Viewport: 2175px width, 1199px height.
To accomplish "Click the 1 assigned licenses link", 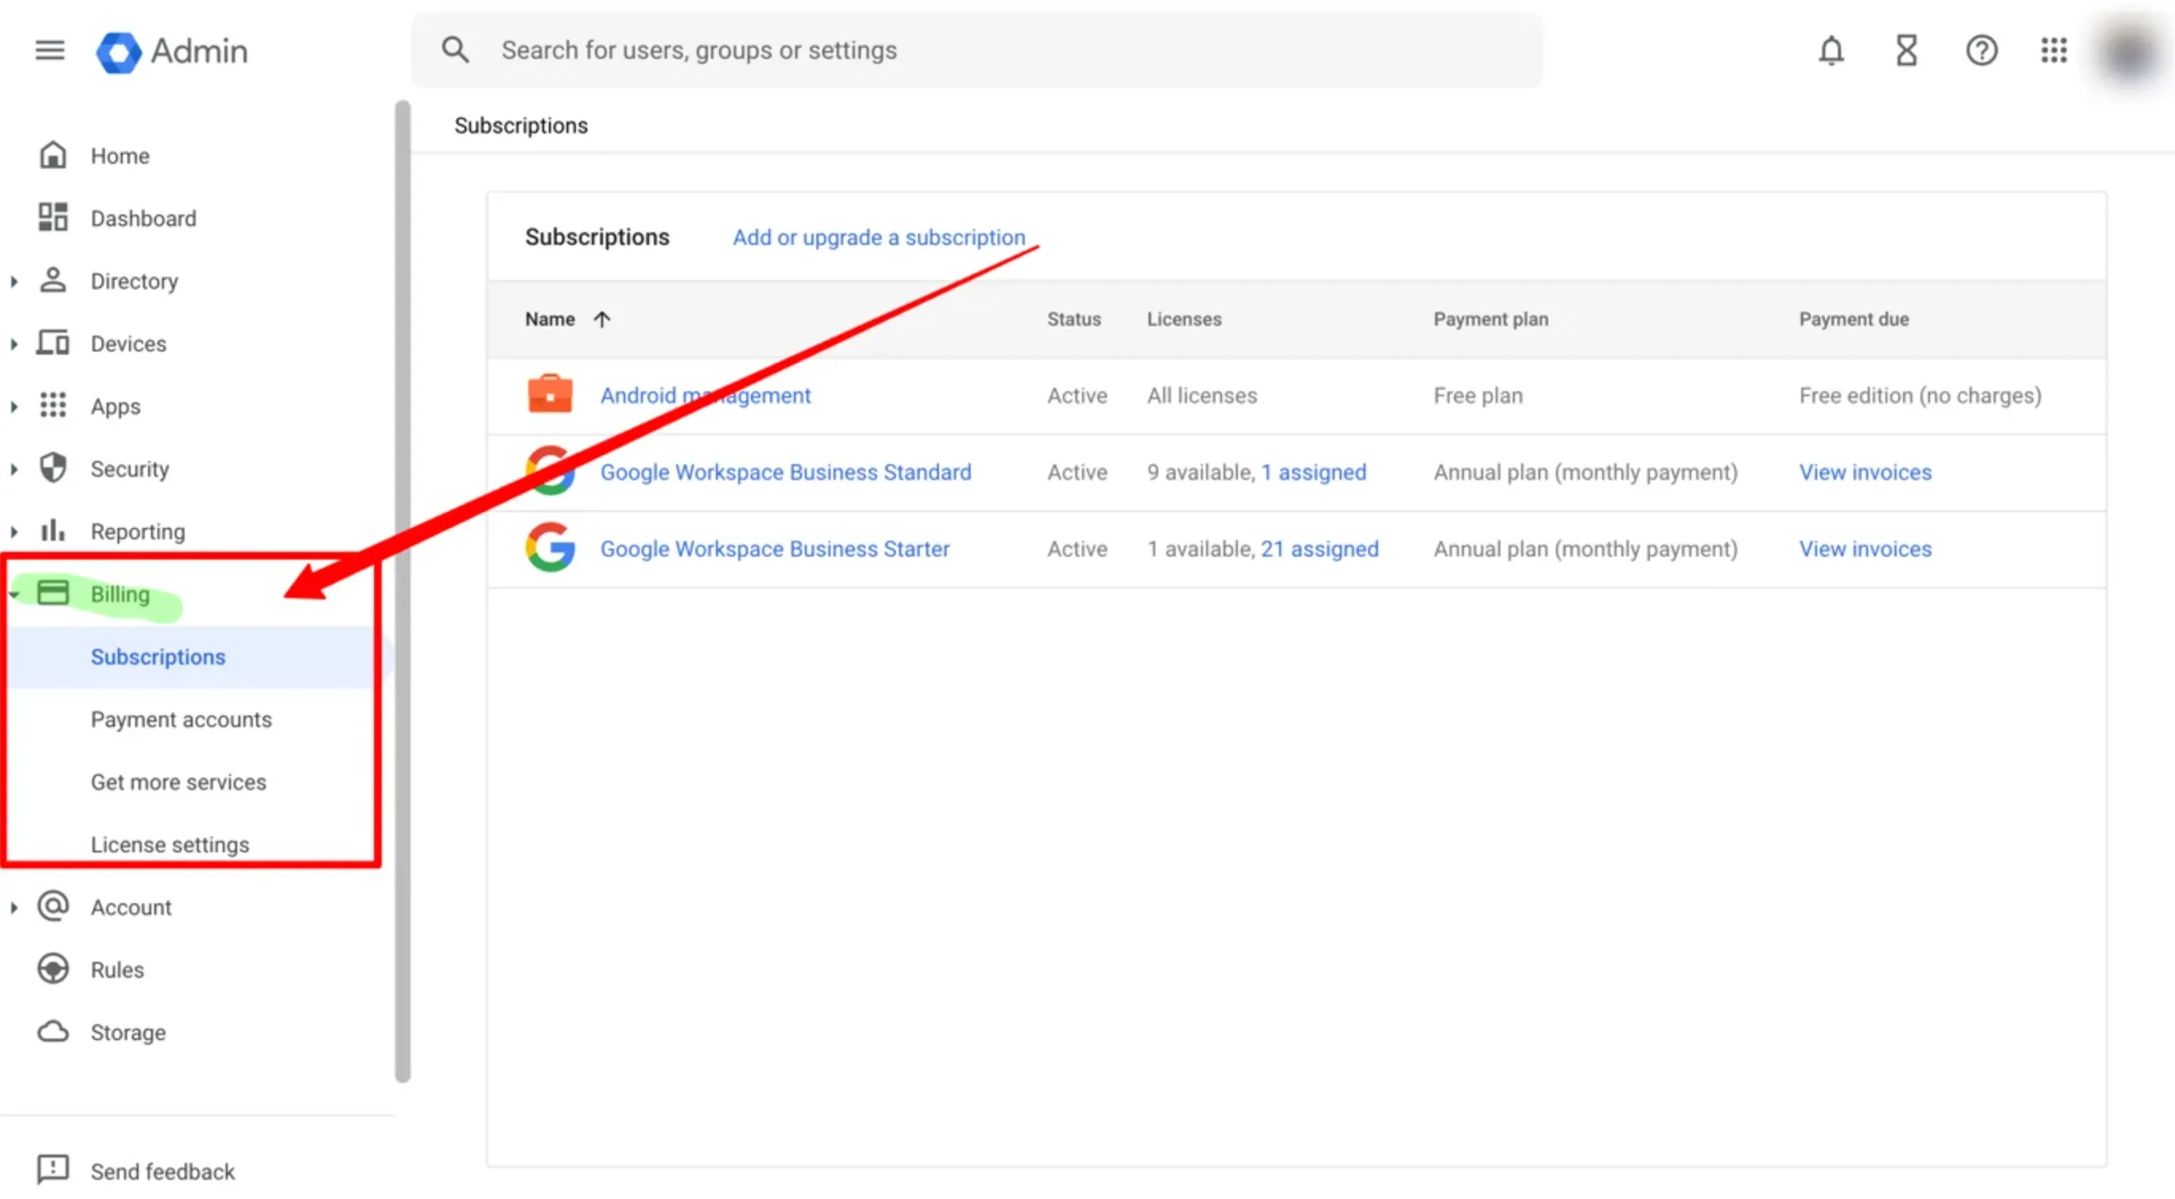I will (1313, 471).
